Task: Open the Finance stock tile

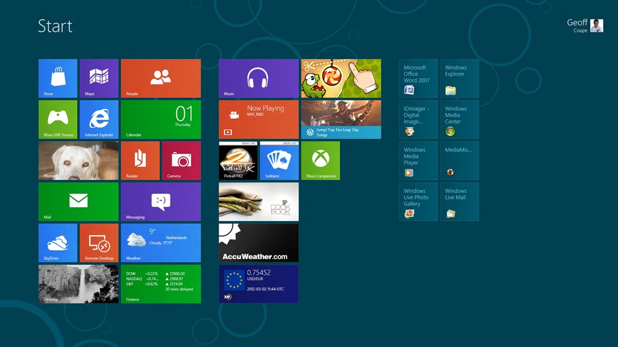Action: coord(161,284)
